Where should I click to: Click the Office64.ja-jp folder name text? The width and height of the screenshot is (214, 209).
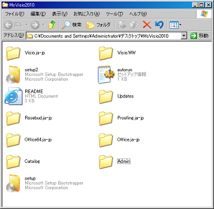pos(38,140)
